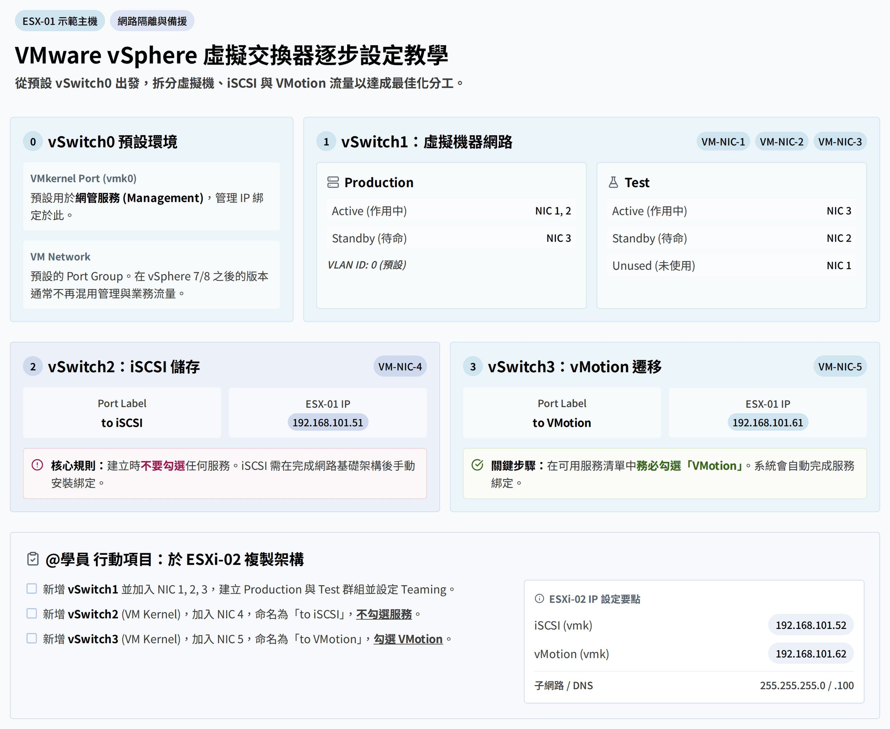The height and width of the screenshot is (729, 890).
Task: Click the underlined 勾選 VMotion text
Action: pyautogui.click(x=408, y=639)
